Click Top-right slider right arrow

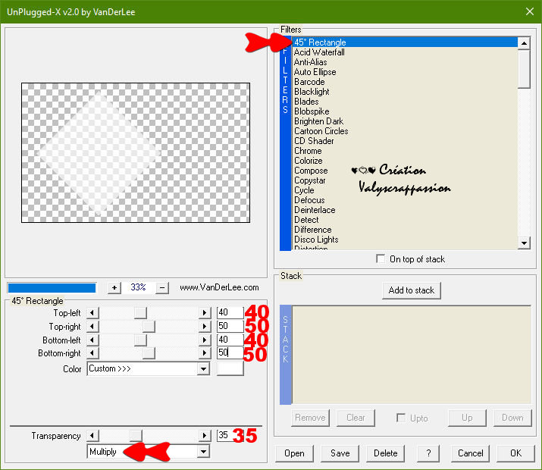coord(204,326)
